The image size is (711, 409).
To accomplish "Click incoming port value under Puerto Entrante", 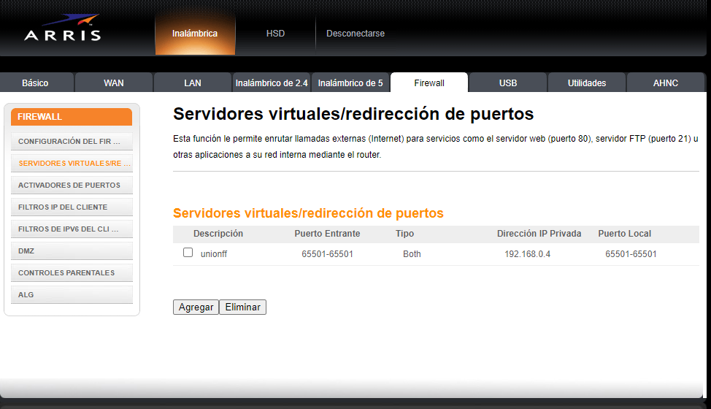I will pos(327,254).
